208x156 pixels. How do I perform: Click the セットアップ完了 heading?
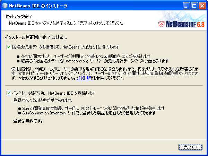pyautogui.click(x=19, y=17)
